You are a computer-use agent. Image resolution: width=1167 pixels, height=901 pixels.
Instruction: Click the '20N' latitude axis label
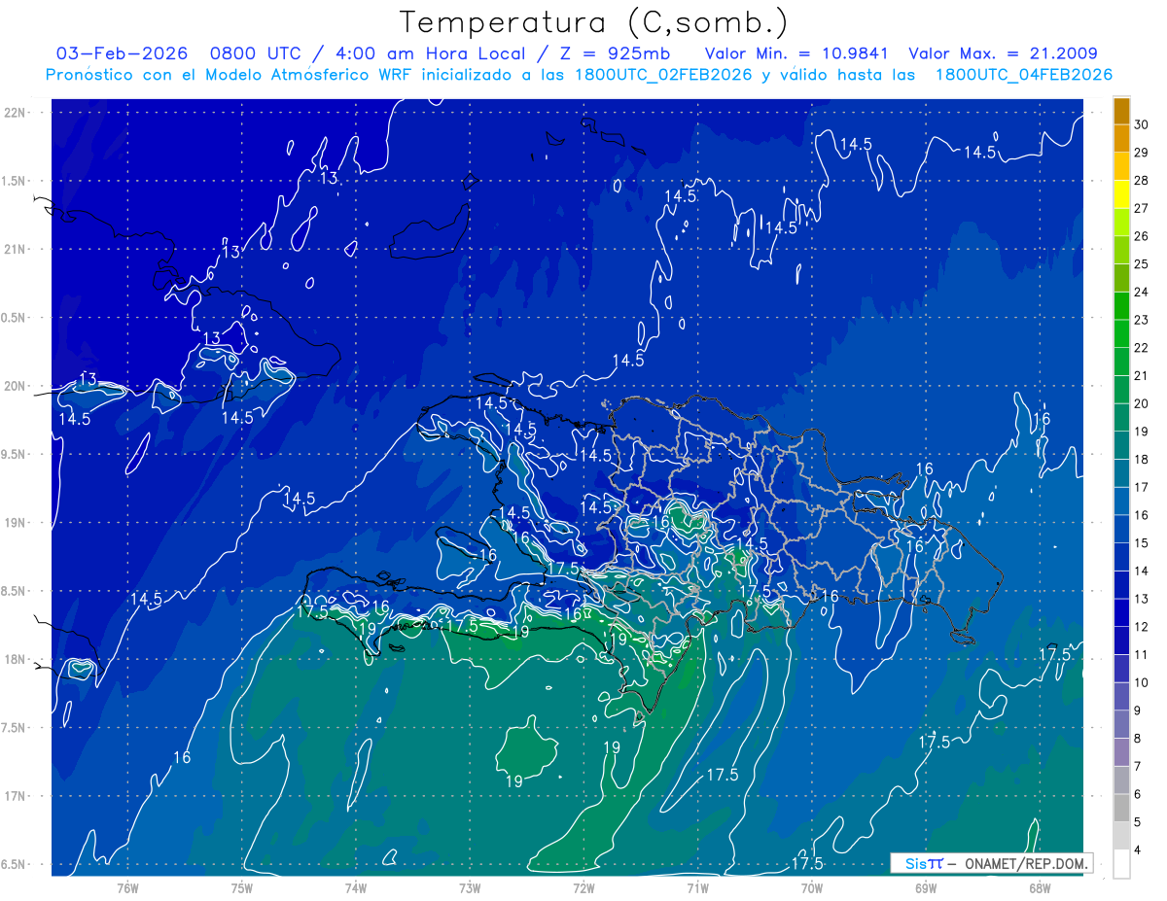click(16, 386)
